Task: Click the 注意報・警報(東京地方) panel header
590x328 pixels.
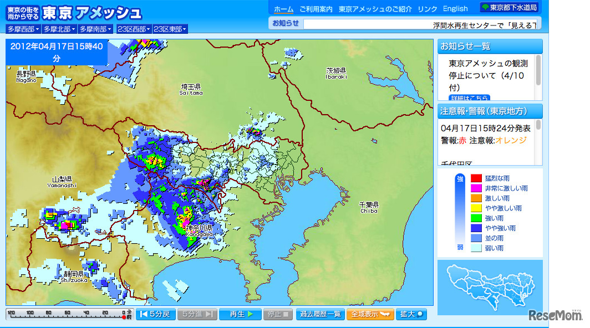Action: point(490,111)
